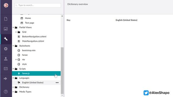Click the Languages folder icon
This screenshot has width=173, height=97.
[16, 78]
